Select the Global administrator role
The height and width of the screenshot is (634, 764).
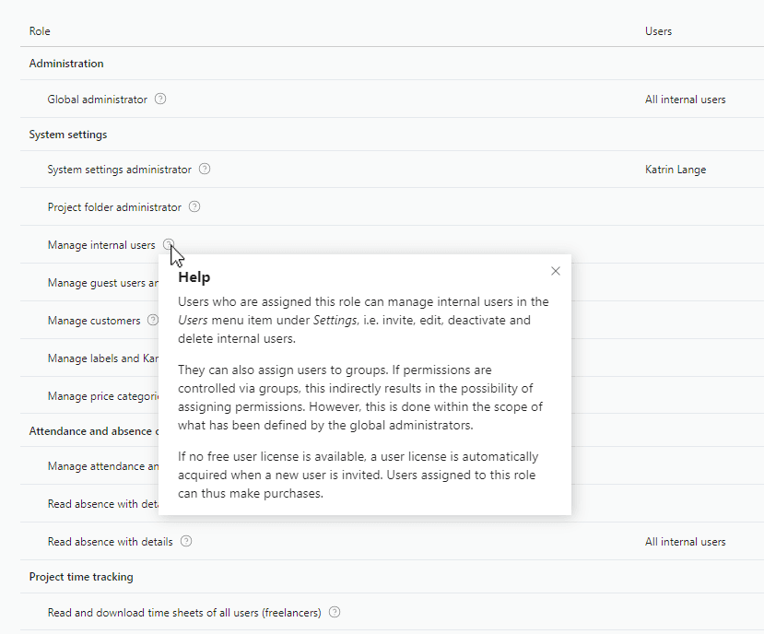point(97,100)
